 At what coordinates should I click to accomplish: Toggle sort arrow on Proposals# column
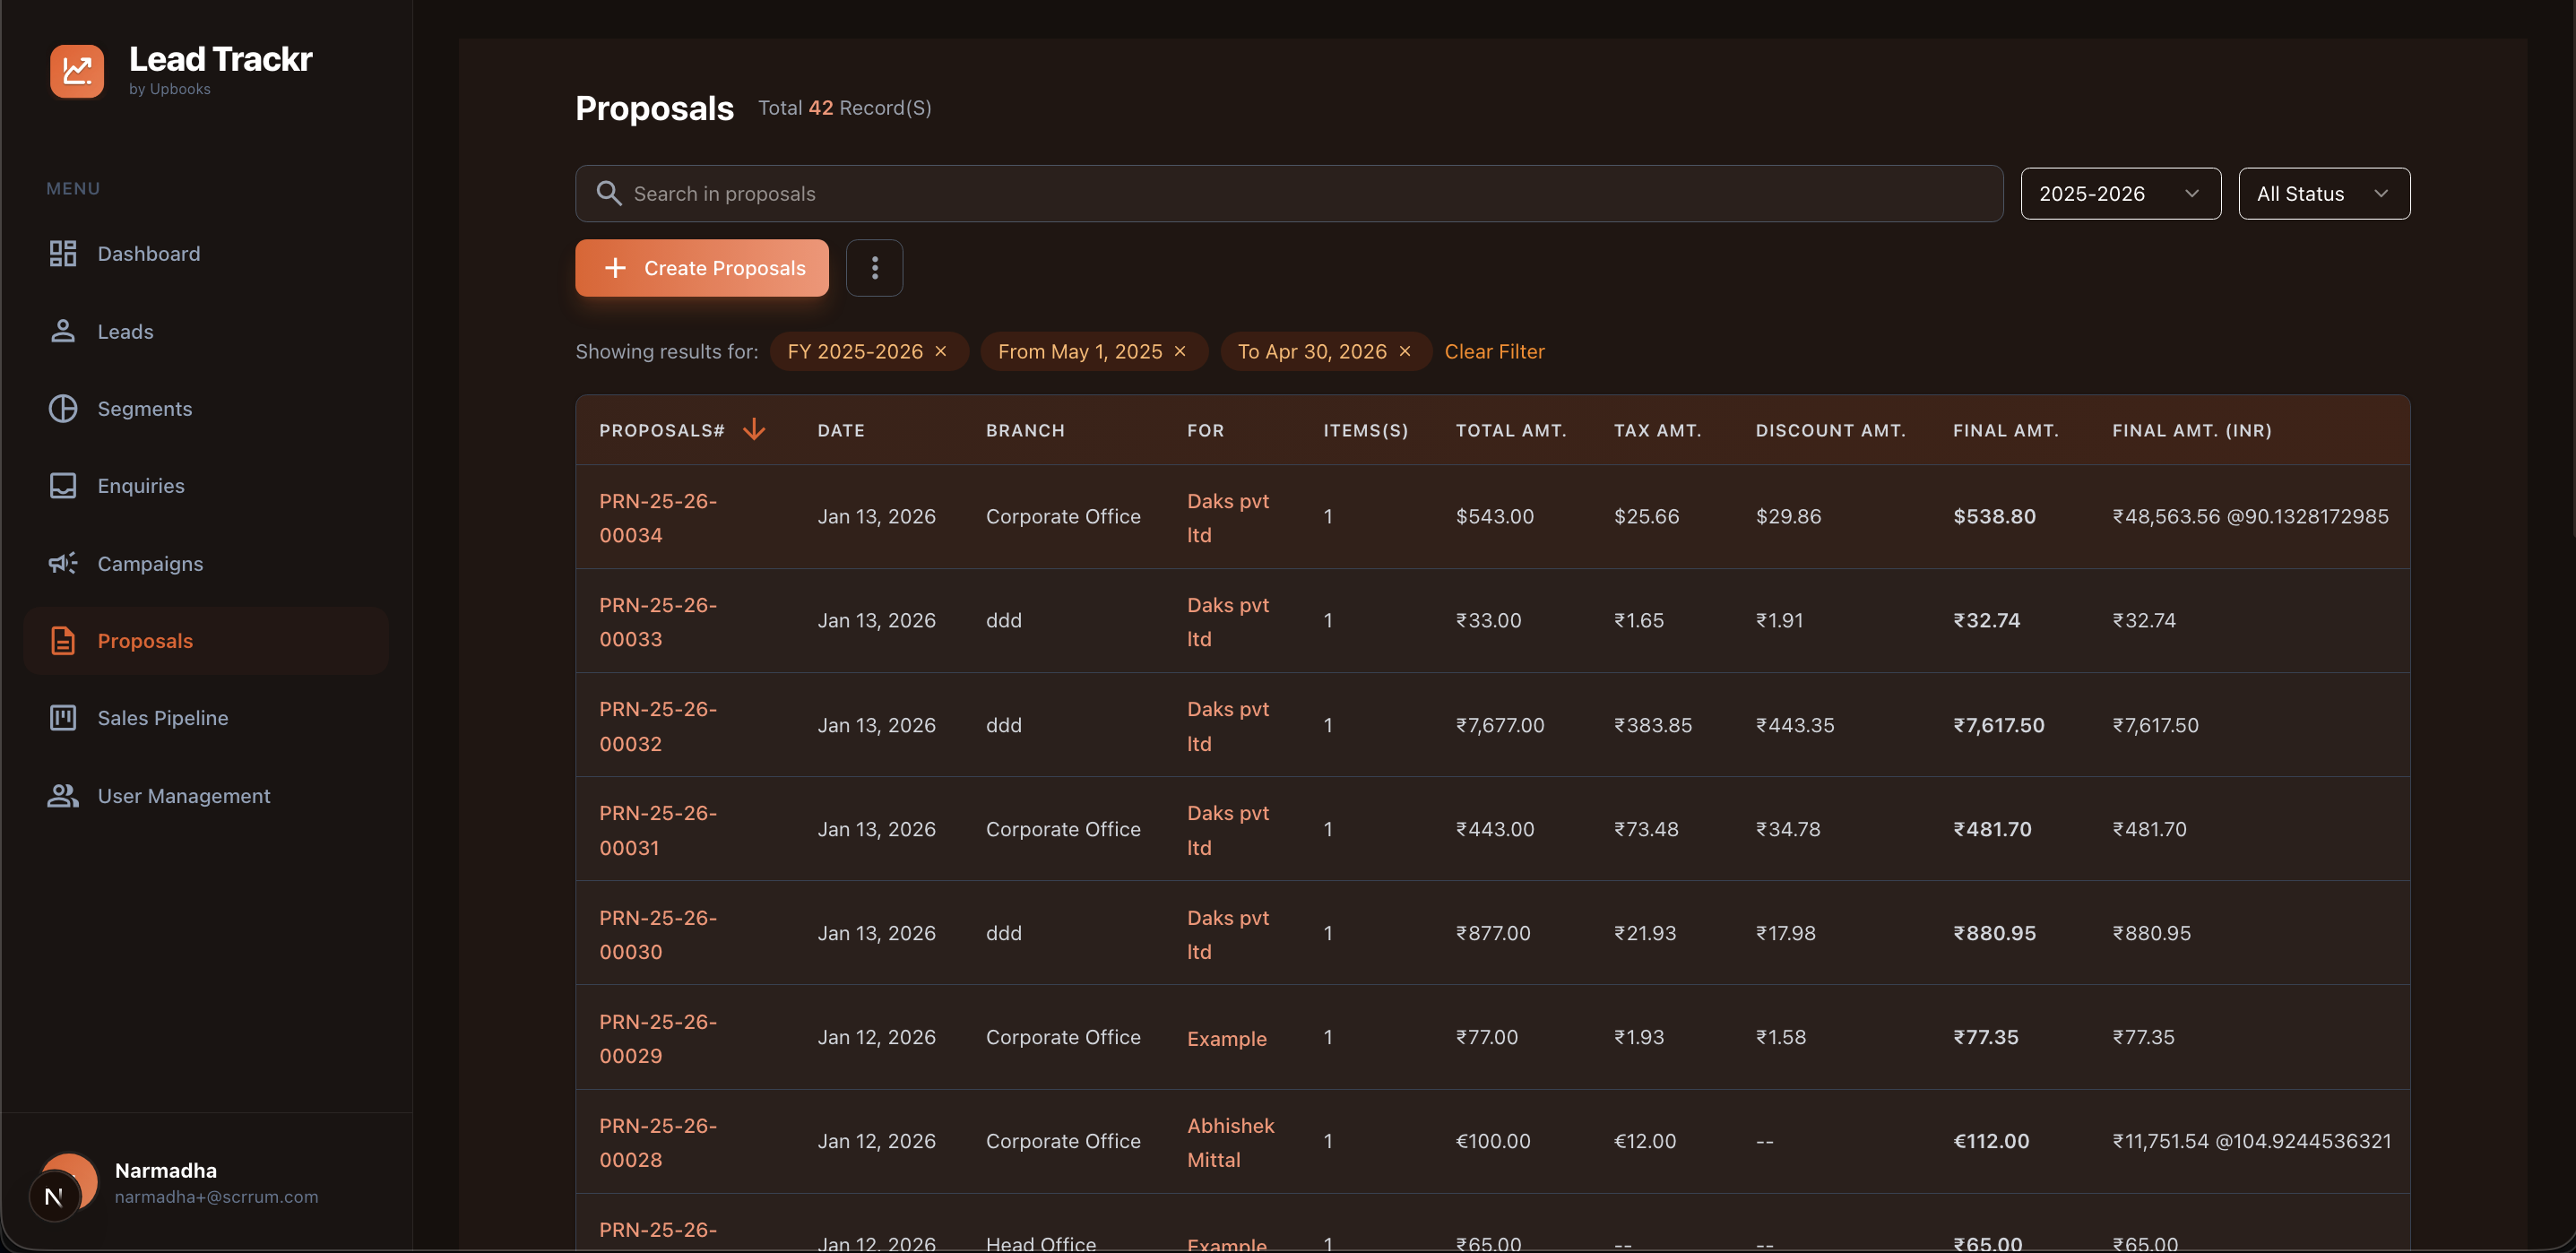pos(754,430)
